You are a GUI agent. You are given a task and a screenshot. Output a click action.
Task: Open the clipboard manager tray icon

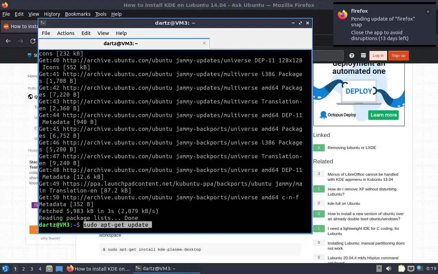pos(401,269)
